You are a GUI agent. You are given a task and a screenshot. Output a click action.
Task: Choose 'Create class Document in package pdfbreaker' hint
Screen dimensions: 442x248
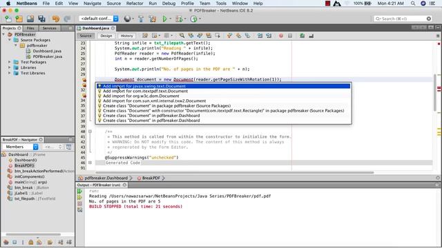coord(223,105)
